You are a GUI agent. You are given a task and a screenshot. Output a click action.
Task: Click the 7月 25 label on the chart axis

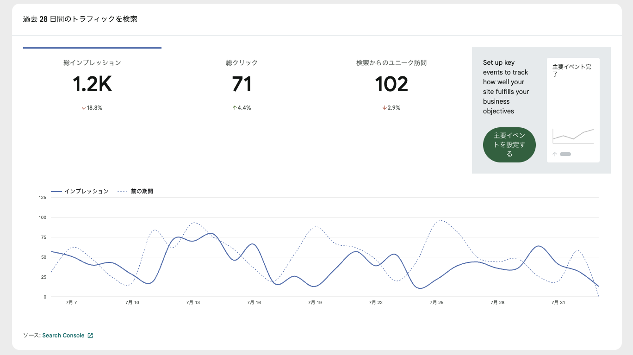pyautogui.click(x=436, y=303)
